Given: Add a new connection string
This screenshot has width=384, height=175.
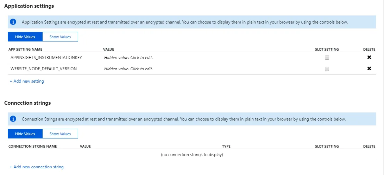Looking at the screenshot, I should [x=37, y=167].
